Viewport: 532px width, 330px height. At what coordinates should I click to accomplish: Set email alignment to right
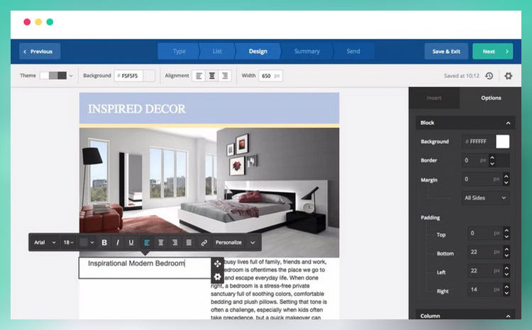point(226,76)
